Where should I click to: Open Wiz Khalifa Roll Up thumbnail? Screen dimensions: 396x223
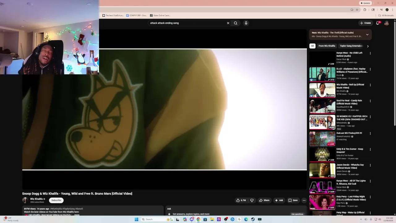coord(322,90)
